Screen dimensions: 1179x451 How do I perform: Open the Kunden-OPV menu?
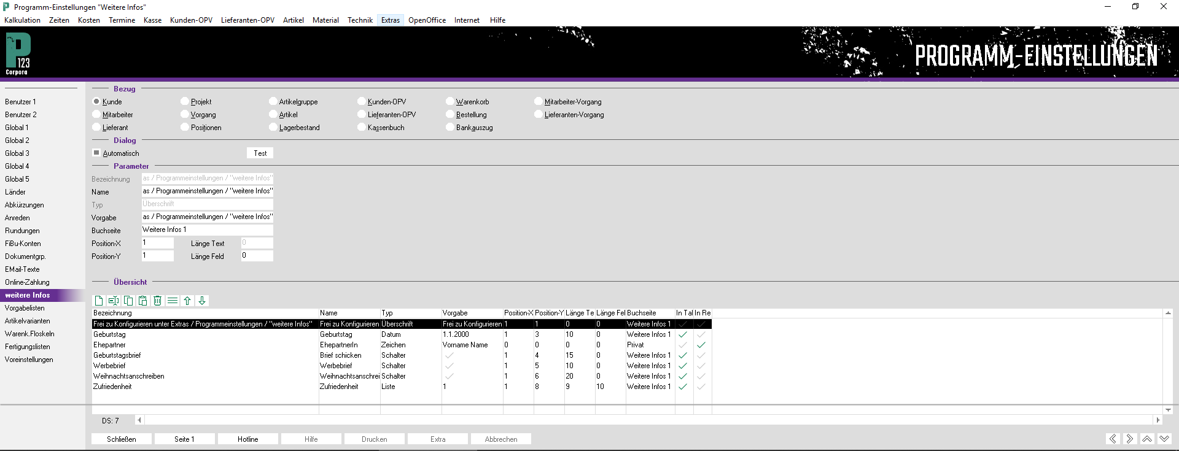click(x=191, y=20)
